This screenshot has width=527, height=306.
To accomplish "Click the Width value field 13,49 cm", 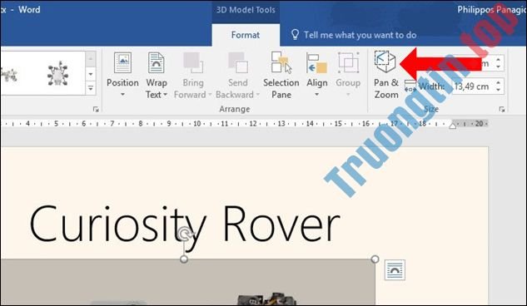I will pyautogui.click(x=472, y=86).
